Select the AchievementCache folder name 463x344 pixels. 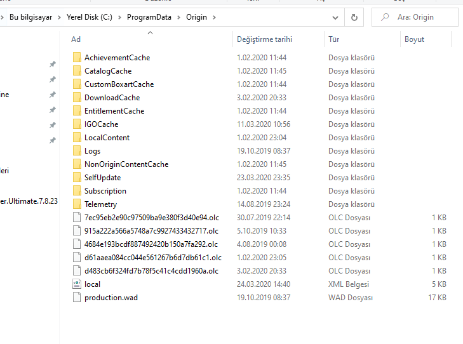coord(117,58)
